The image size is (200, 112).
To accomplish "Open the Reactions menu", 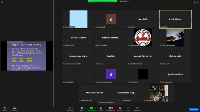I will (120, 109).
